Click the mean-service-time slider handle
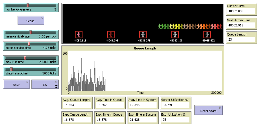 coord(29,44)
